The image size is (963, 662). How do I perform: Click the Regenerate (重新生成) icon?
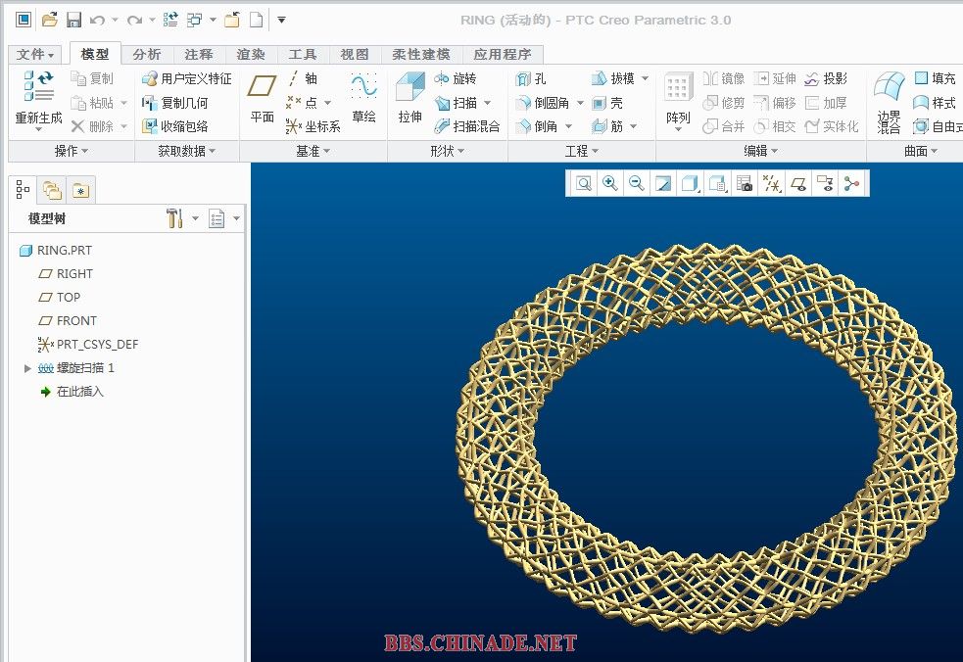point(38,90)
